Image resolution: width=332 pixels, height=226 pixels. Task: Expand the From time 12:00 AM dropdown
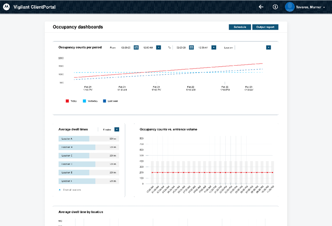pyautogui.click(x=158, y=47)
